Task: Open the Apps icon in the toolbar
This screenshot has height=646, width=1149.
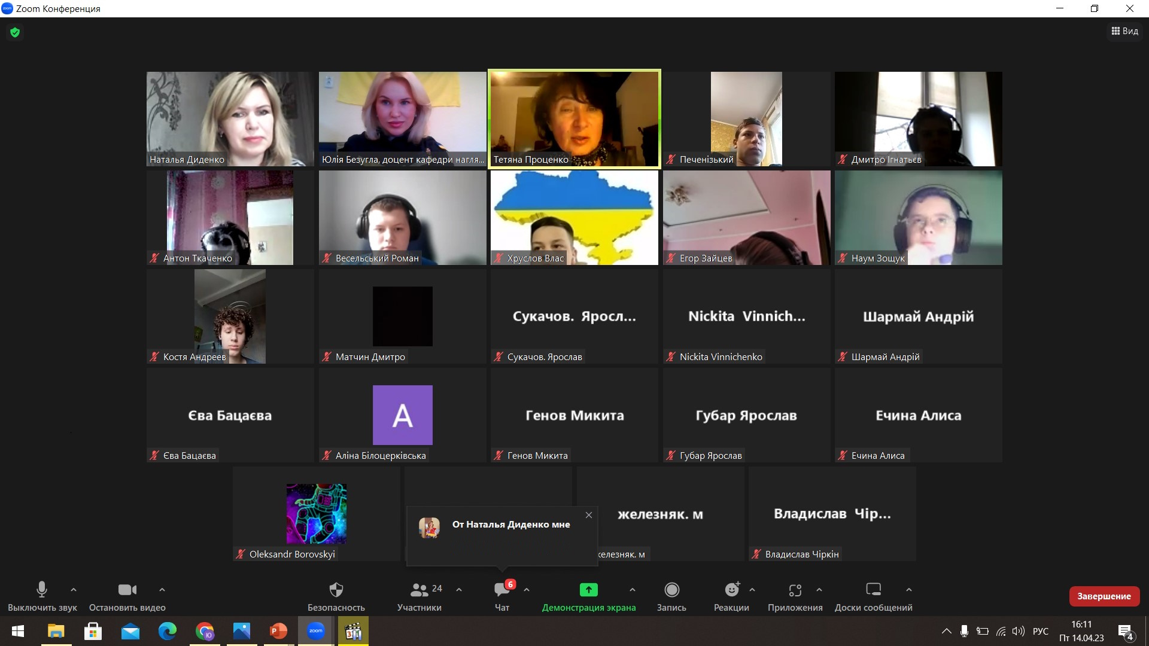Action: (x=795, y=590)
